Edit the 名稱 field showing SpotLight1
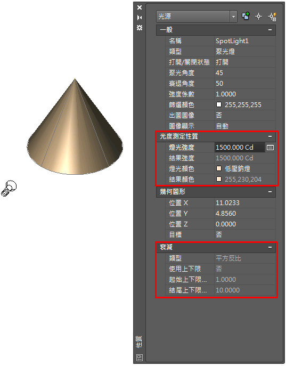 click(x=245, y=41)
